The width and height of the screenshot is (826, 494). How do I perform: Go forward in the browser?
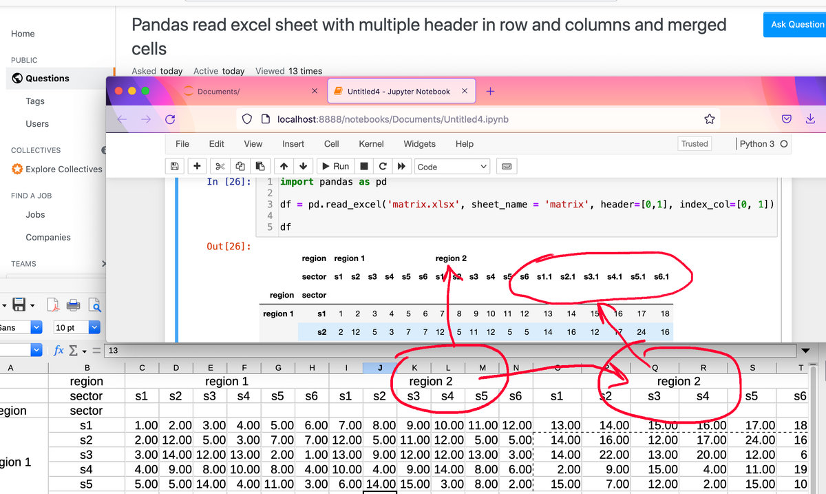click(145, 119)
